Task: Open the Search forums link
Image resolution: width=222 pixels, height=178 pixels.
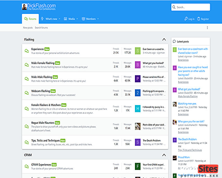Action: click(41, 27)
